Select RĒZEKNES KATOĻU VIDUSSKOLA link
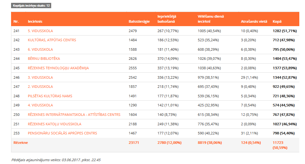Image resolution: width=305 pixels, height=164 pixels. (54, 124)
